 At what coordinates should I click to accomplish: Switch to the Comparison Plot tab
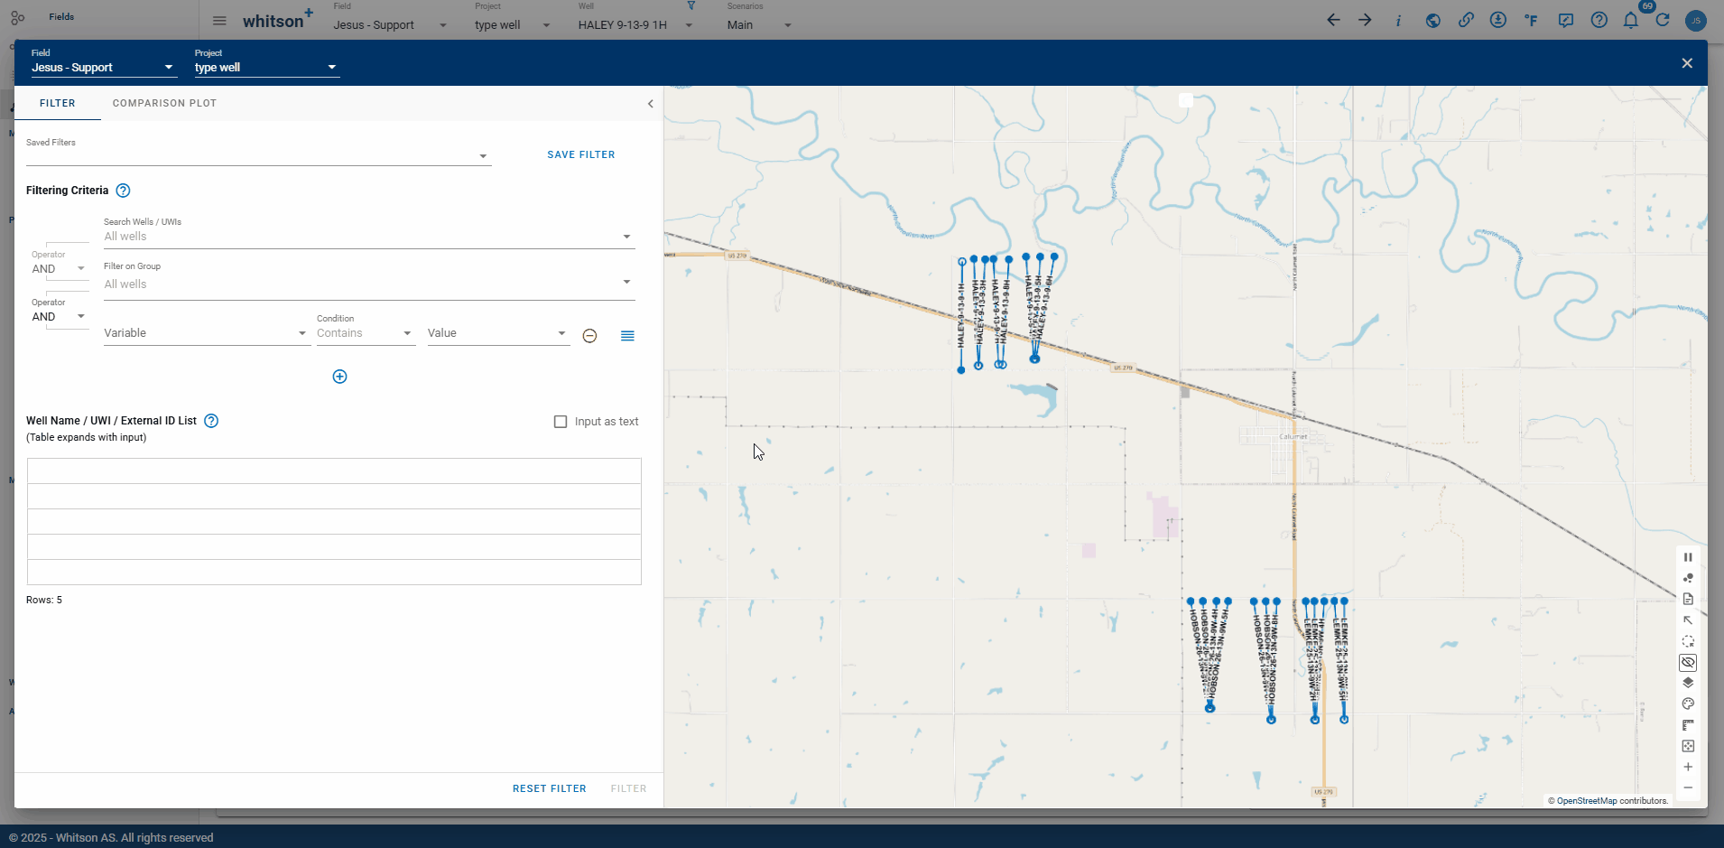[x=164, y=103]
